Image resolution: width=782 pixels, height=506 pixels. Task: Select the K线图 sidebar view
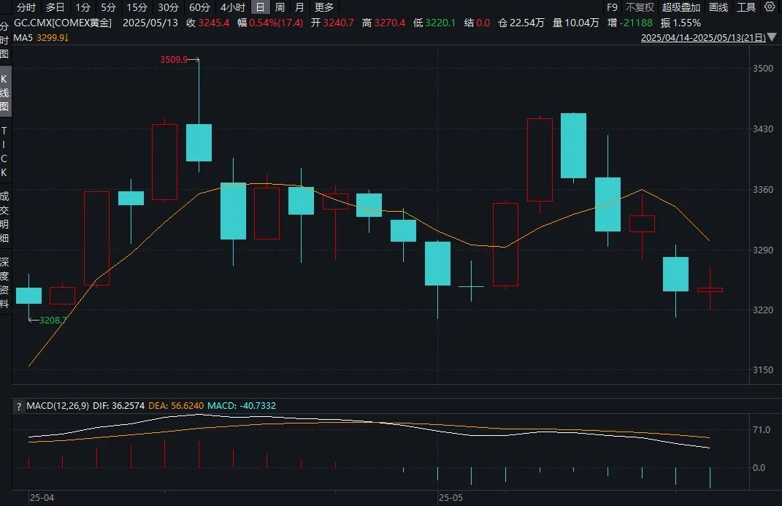coord(4,93)
